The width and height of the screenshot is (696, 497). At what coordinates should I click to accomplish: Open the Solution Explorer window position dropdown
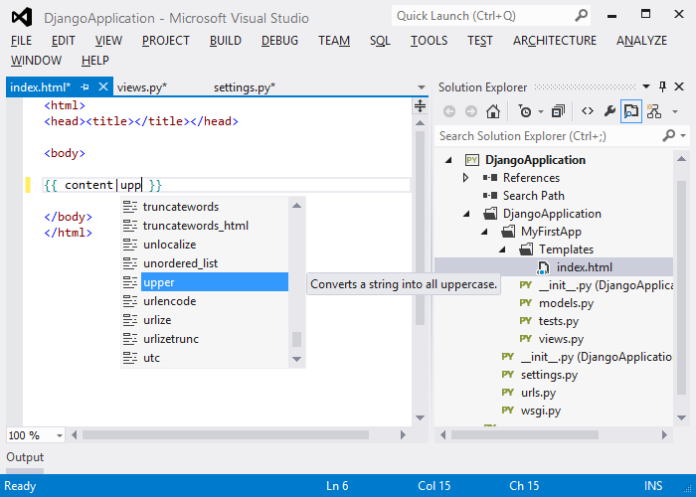pos(646,86)
